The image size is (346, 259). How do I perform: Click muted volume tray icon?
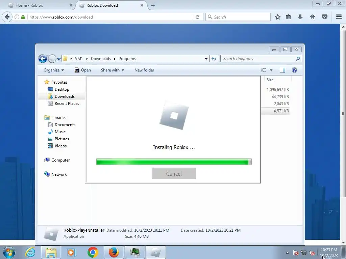312,253
